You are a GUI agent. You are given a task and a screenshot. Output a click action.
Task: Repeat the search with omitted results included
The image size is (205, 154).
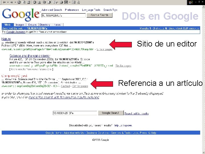point(64,98)
